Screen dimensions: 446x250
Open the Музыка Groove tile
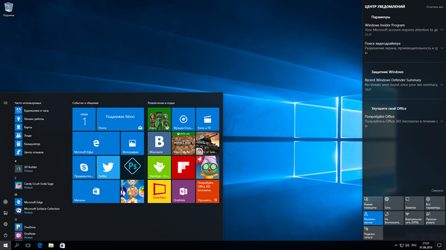click(183, 119)
